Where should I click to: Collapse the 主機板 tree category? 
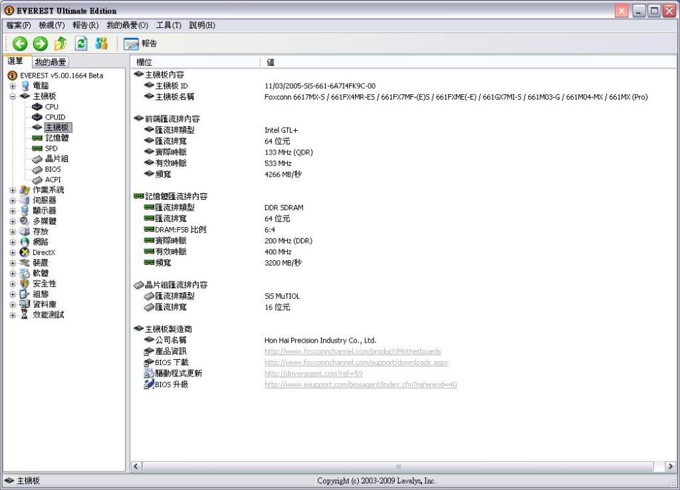pyautogui.click(x=13, y=96)
